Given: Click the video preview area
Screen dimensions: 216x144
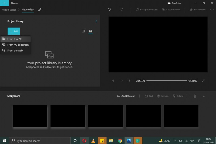Looking at the screenshot, I should (x=158, y=45).
